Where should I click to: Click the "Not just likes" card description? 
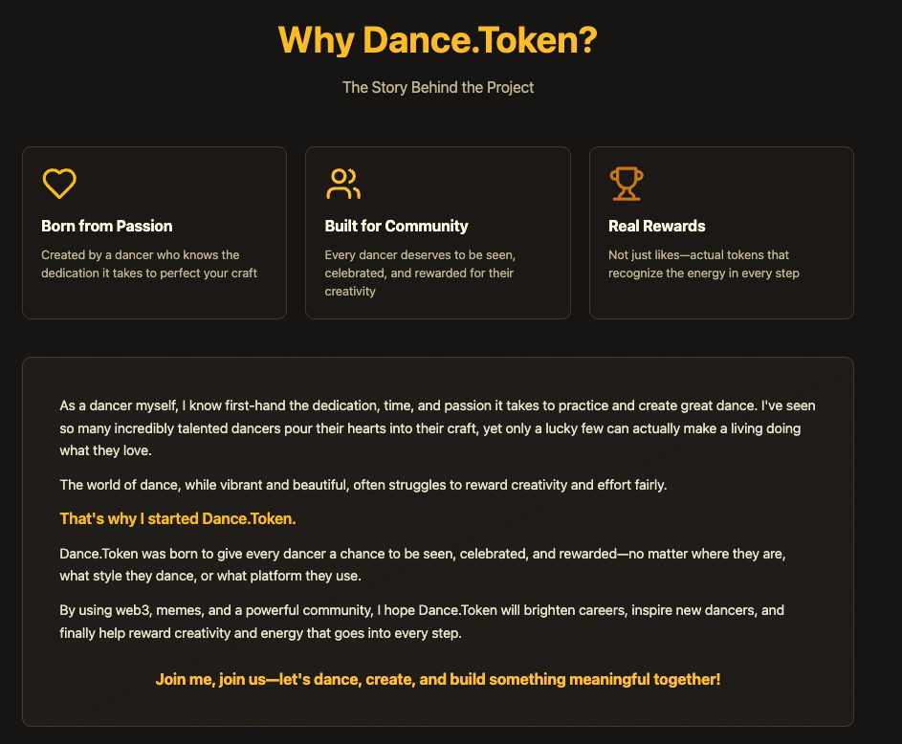[x=703, y=264]
